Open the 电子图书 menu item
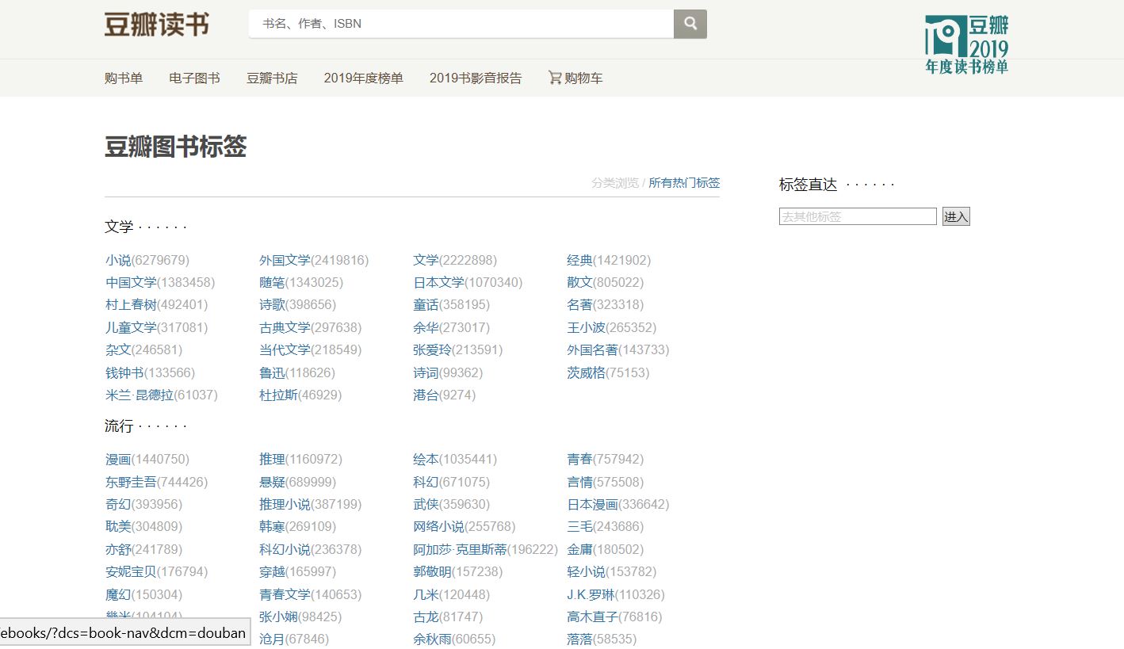 194,78
